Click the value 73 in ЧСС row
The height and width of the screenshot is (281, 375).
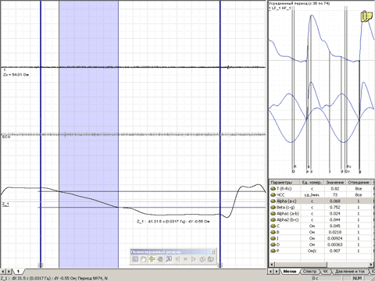pos(335,194)
